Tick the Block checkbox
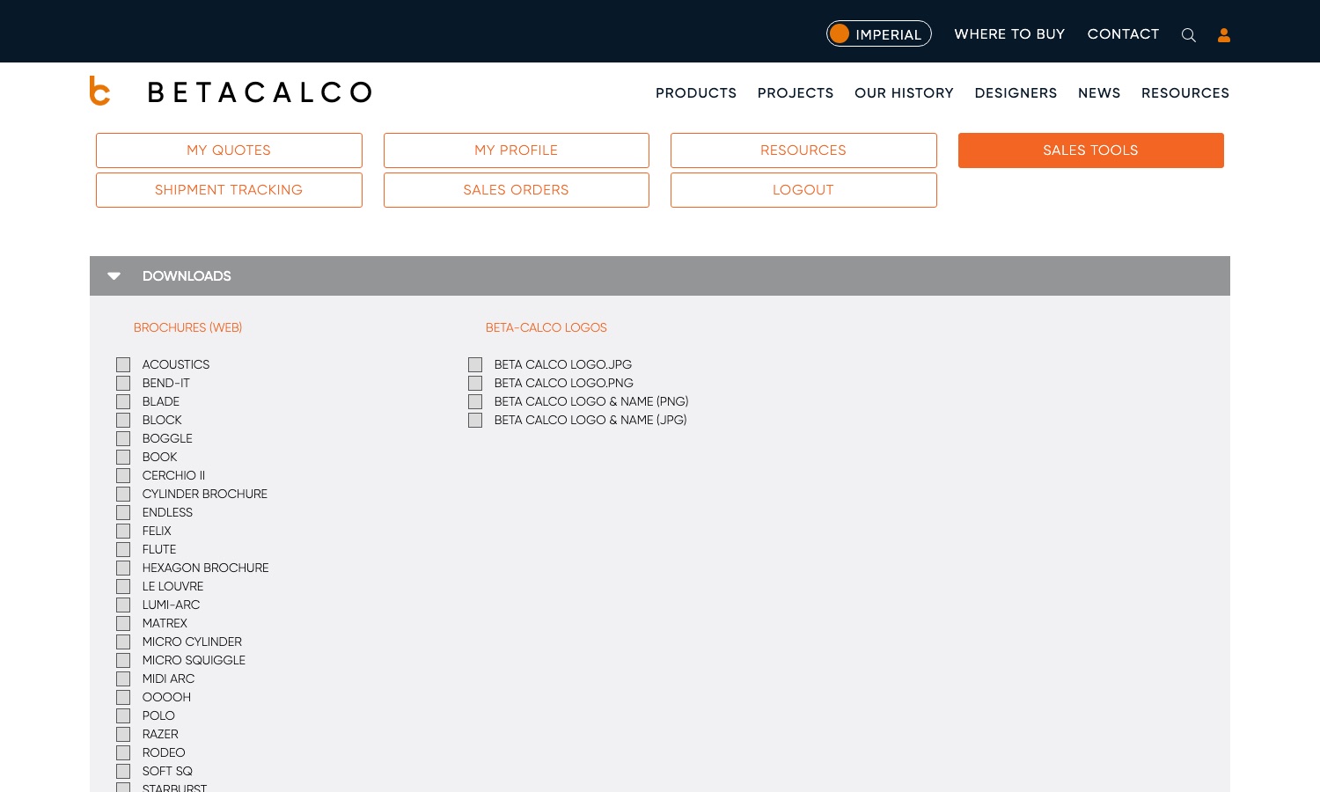Image resolution: width=1320 pixels, height=792 pixels. 123,420
